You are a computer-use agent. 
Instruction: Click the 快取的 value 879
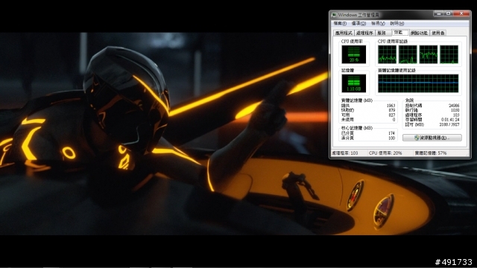pyautogui.click(x=392, y=110)
